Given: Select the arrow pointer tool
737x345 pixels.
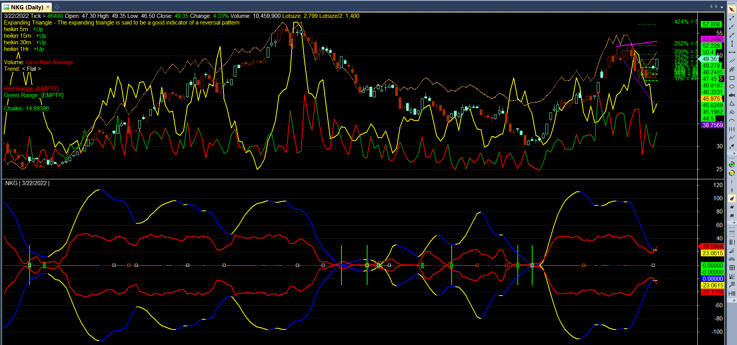Looking at the screenshot, I should (x=732, y=10).
